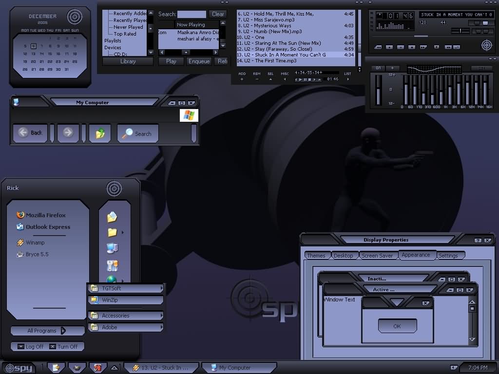Image resolution: width=499 pixels, height=374 pixels.
Task: Switch to the Screen Saver tab
Action: tap(377, 256)
